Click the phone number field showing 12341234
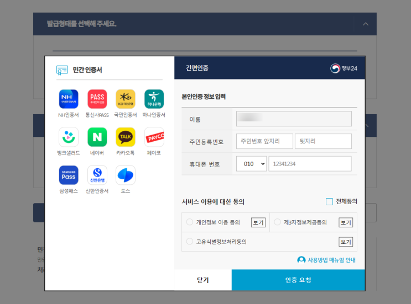This screenshot has width=411, height=304. tap(310, 164)
